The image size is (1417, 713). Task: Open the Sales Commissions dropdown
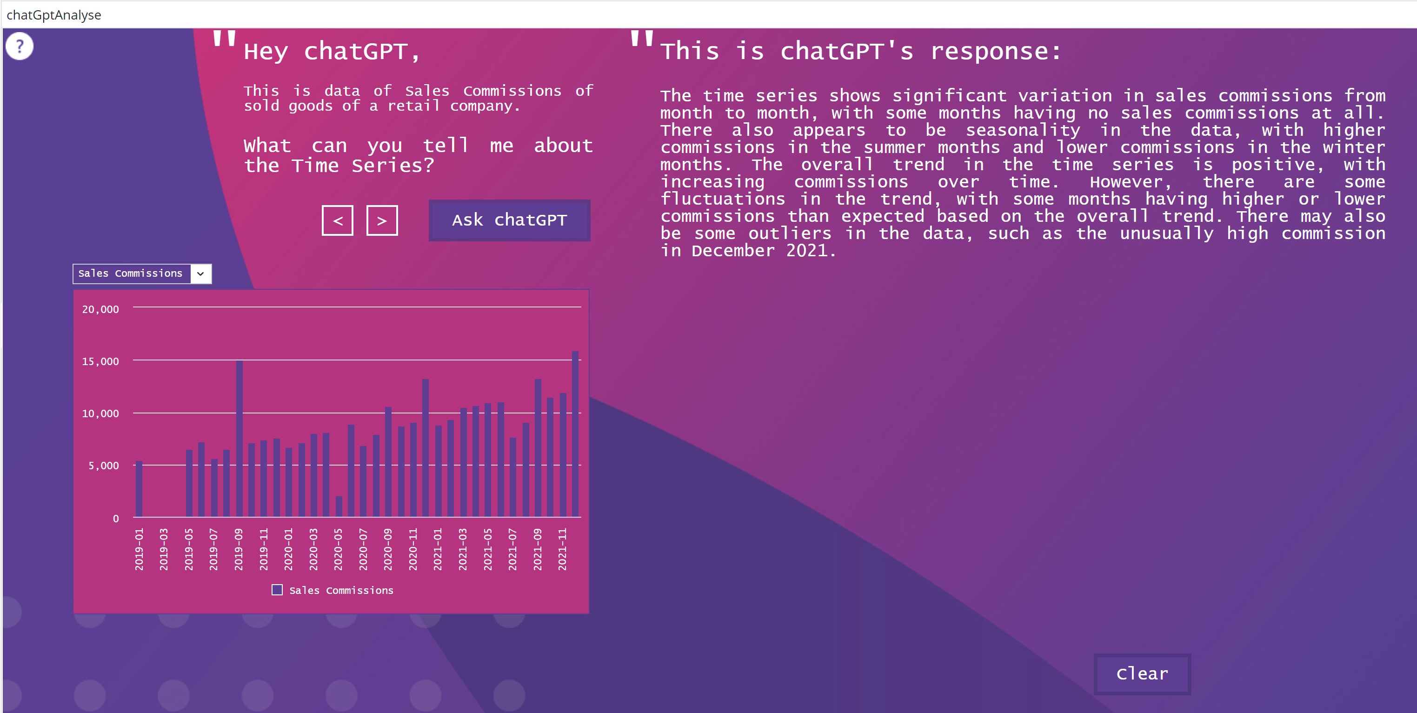(142, 273)
